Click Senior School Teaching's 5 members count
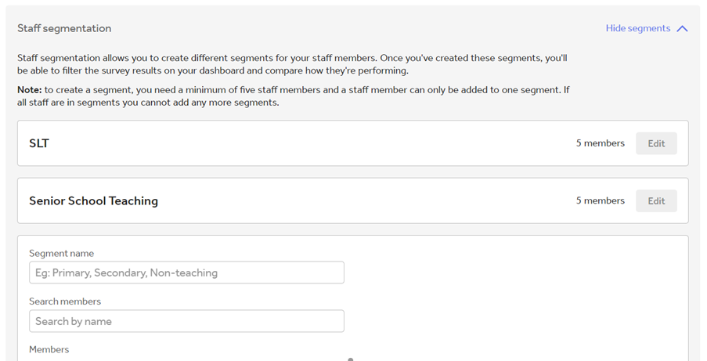 pos(600,200)
